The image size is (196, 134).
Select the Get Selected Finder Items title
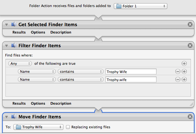(48, 24)
